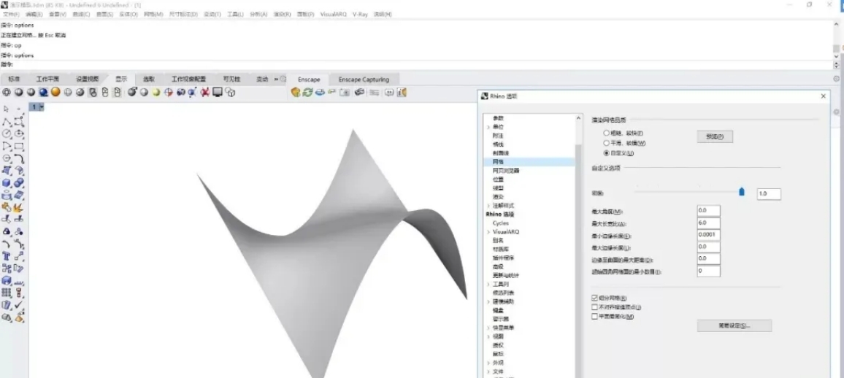844x378 pixels.
Task: Expand the VisualARQ tree node
Action: [488, 232]
